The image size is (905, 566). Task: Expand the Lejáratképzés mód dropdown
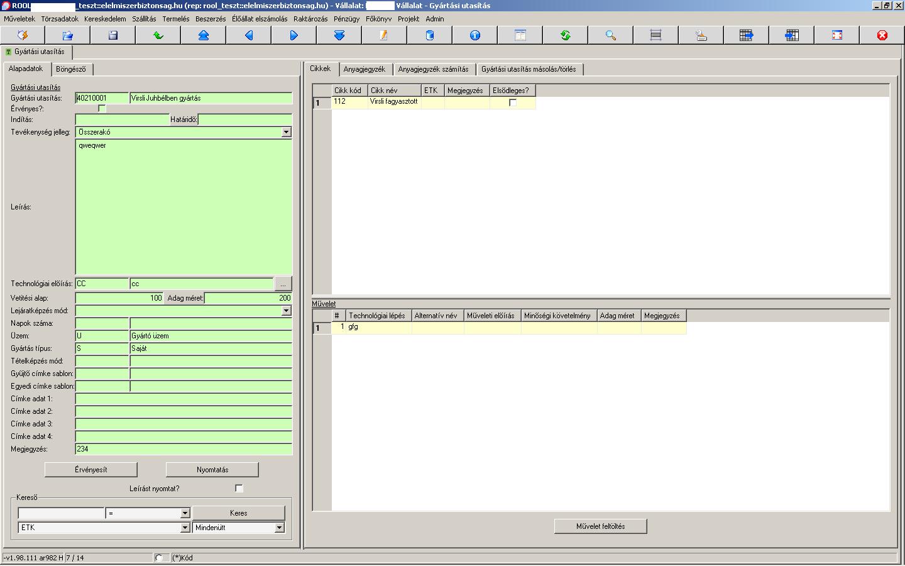pos(286,311)
